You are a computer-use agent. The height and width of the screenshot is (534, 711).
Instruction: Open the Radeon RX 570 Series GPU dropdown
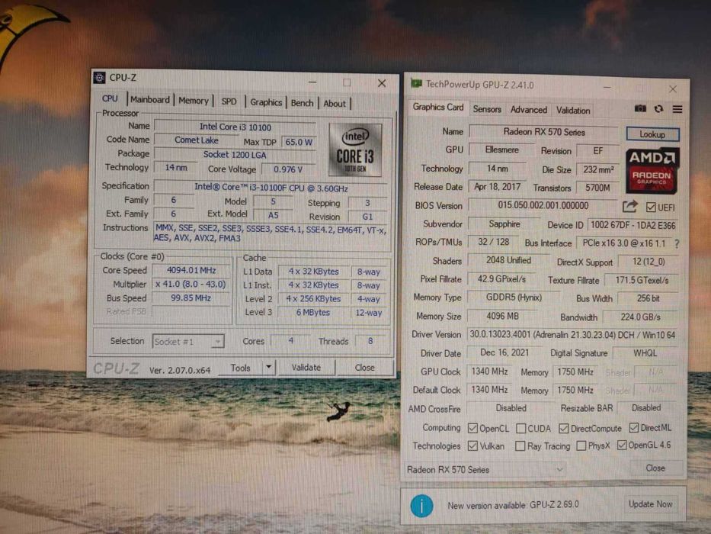[x=485, y=469]
